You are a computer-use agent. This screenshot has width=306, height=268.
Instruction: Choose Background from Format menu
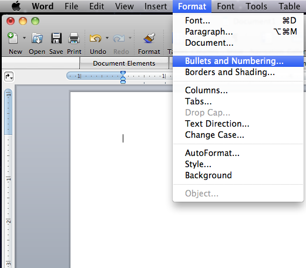tap(238, 175)
